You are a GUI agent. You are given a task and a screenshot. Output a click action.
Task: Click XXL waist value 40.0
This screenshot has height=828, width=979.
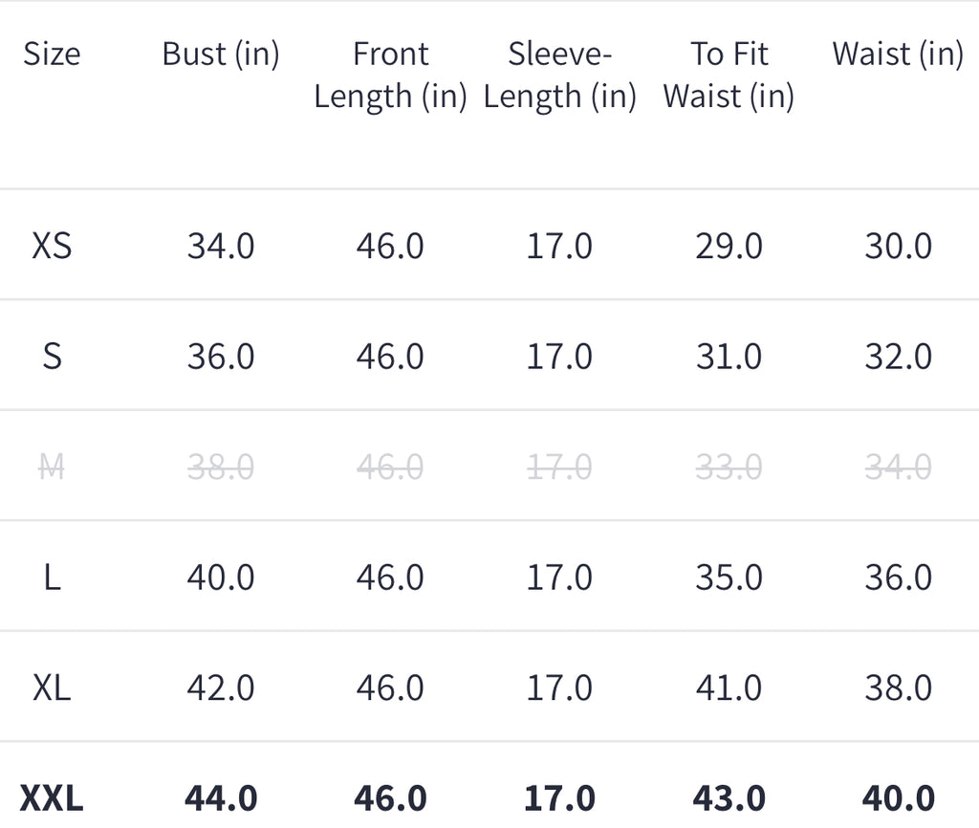[899, 798]
